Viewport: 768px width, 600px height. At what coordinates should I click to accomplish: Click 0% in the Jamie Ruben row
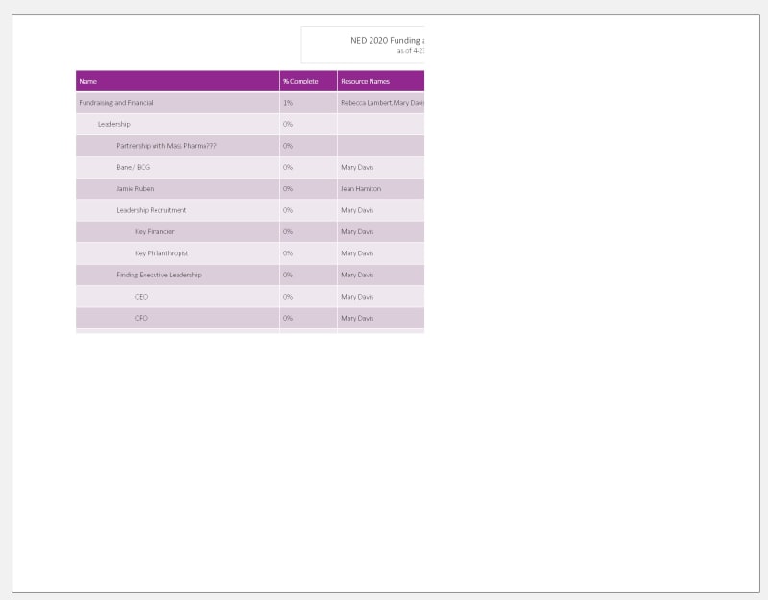pos(287,189)
